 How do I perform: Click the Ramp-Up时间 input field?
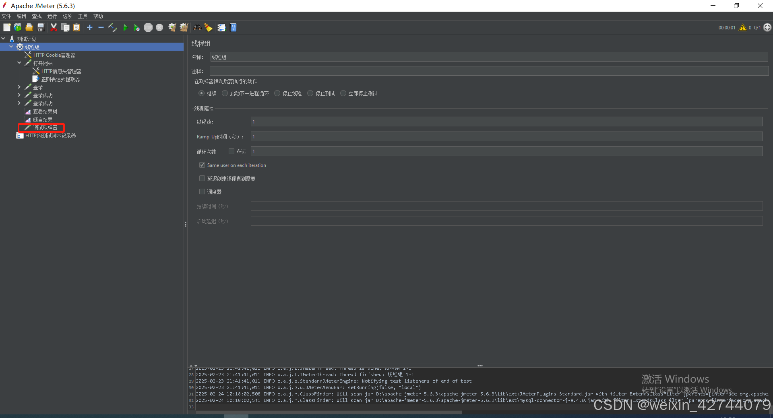click(506, 136)
